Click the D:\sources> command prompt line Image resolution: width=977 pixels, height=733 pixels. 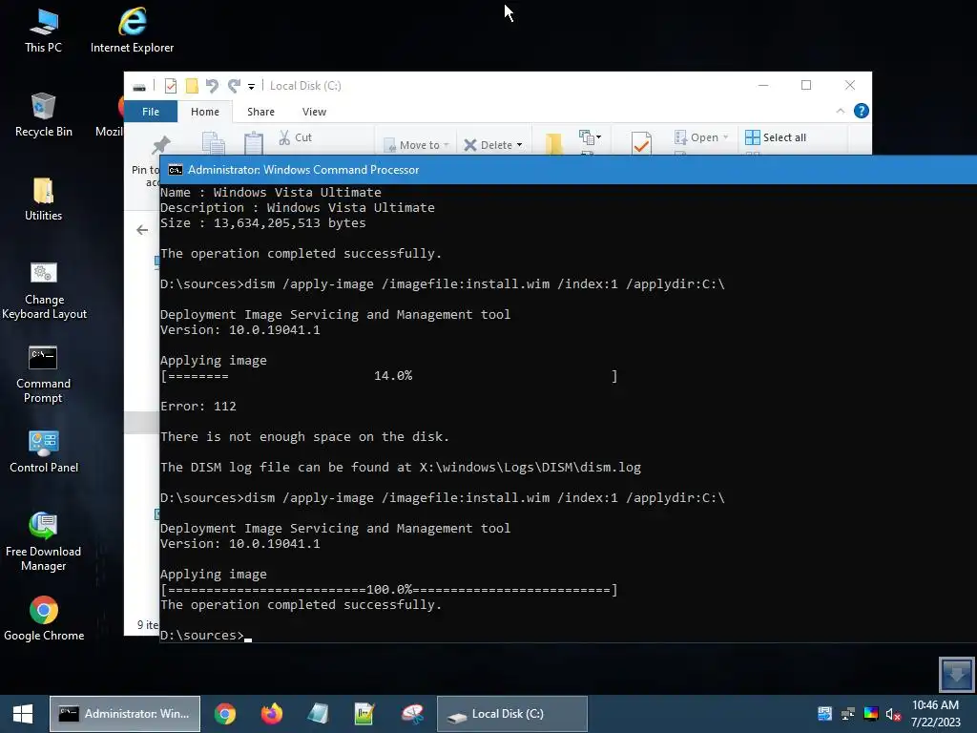tap(206, 635)
